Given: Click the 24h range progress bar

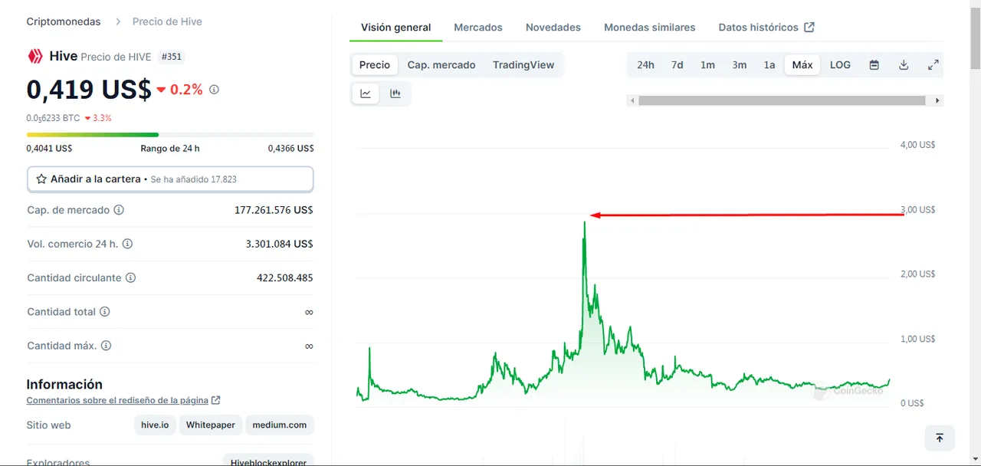Looking at the screenshot, I should click(x=170, y=135).
